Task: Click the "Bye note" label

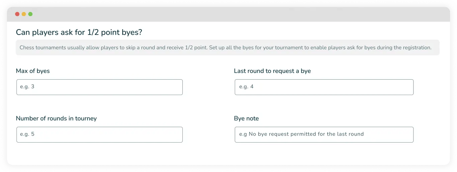Action: pyautogui.click(x=246, y=118)
